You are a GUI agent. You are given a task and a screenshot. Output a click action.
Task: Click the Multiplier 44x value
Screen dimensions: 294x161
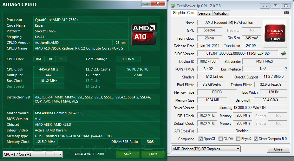[x=49, y=75]
